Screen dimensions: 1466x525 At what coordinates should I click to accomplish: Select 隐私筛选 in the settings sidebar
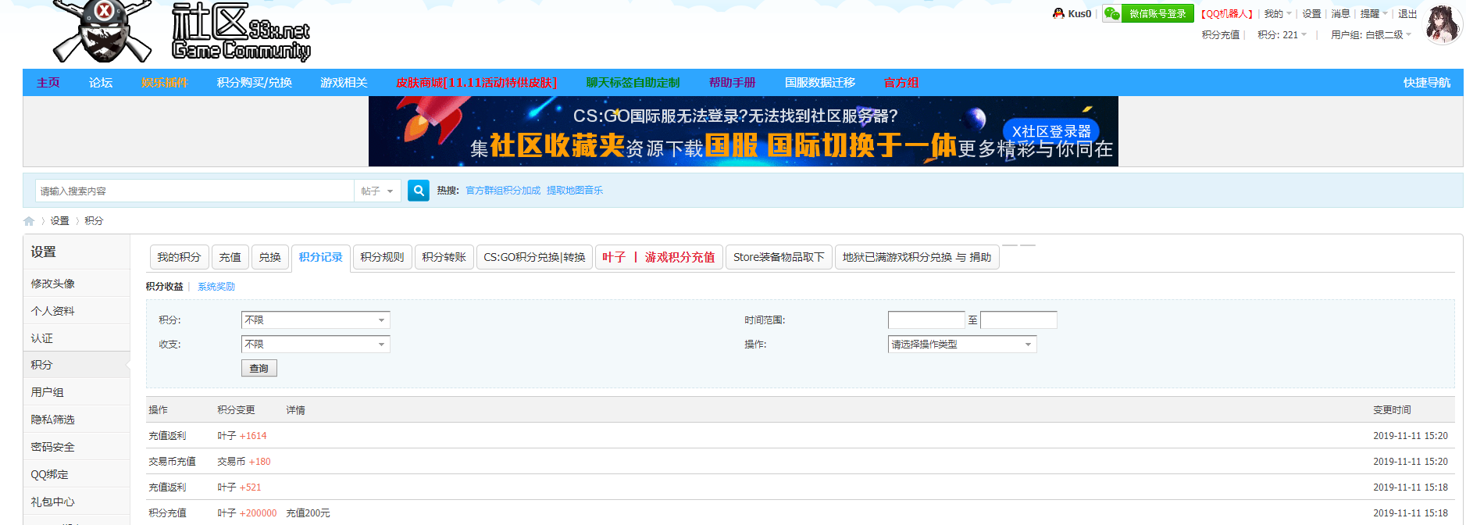pyautogui.click(x=77, y=420)
